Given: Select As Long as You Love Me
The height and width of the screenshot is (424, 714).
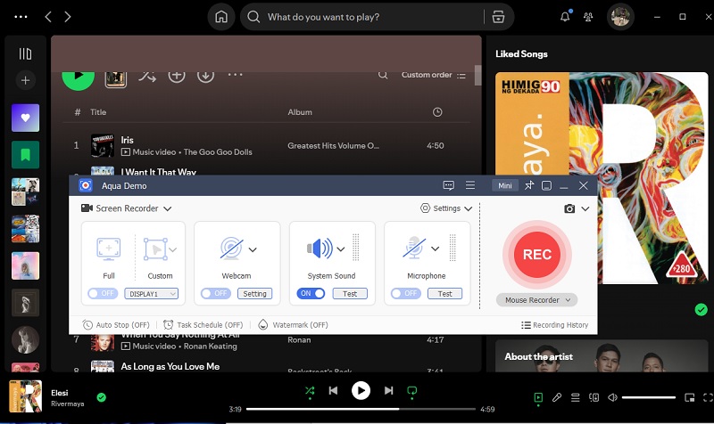Looking at the screenshot, I should point(170,366).
